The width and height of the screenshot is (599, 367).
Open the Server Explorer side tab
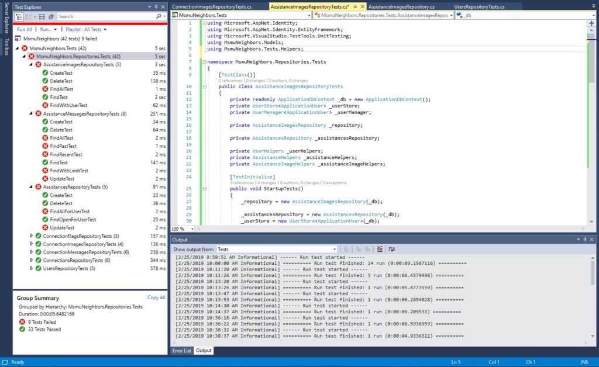point(6,18)
